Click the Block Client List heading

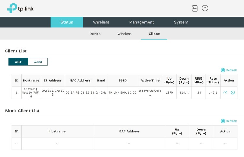(x=22, y=111)
